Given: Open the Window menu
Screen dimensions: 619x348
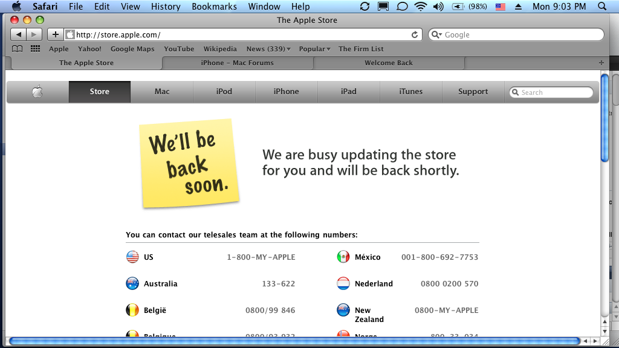Looking at the screenshot, I should click(x=264, y=6).
